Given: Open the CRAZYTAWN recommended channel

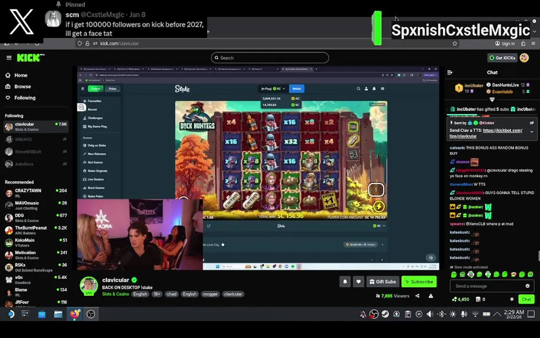Looking at the screenshot, I should [x=36, y=193].
